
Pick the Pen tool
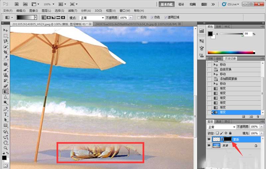5,109
